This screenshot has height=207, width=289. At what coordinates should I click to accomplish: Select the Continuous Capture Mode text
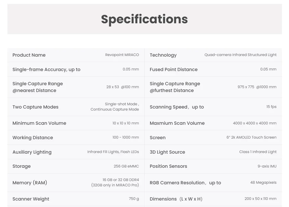tap(115, 109)
